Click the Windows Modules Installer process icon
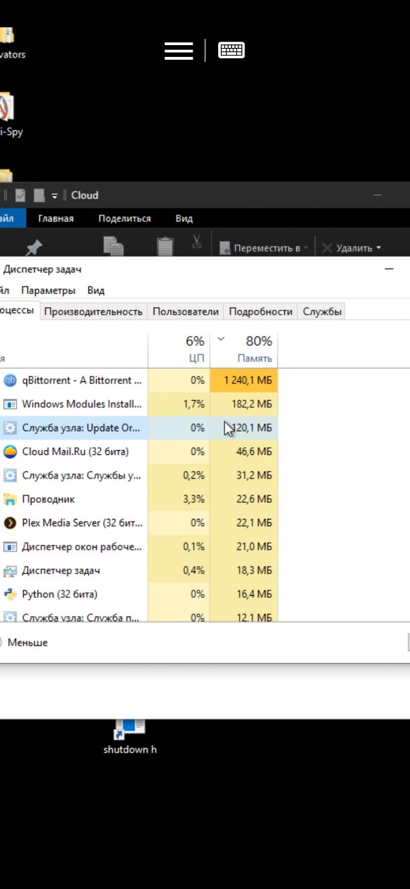The height and width of the screenshot is (889, 410). 10,404
